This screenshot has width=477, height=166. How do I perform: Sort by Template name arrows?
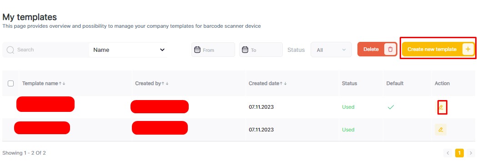62,83
